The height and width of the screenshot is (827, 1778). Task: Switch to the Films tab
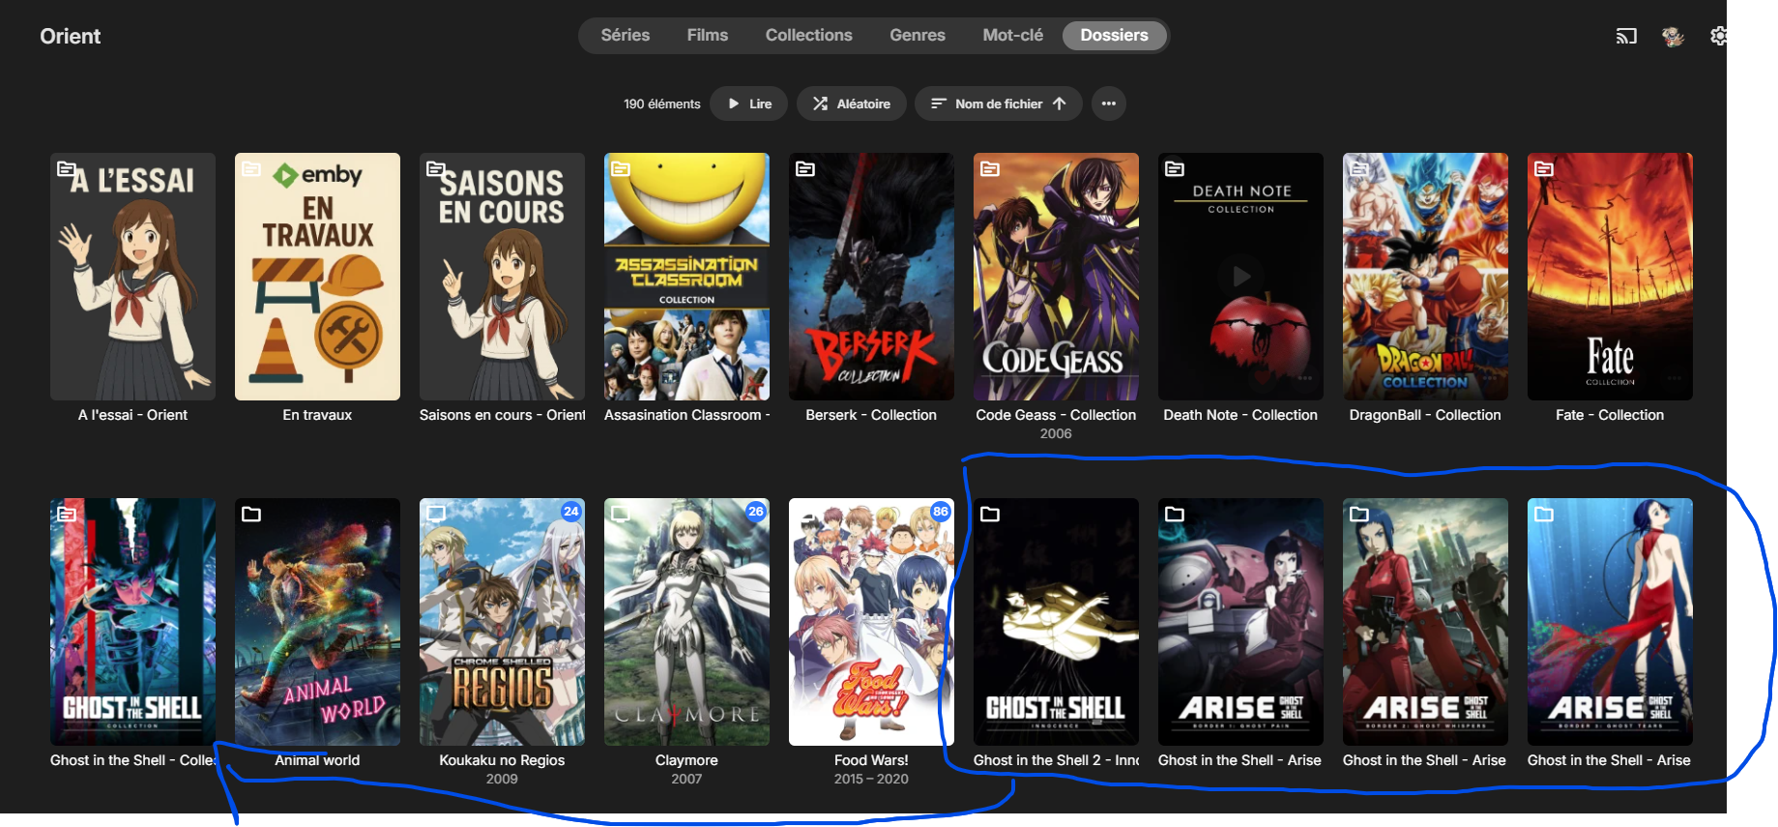tap(708, 36)
